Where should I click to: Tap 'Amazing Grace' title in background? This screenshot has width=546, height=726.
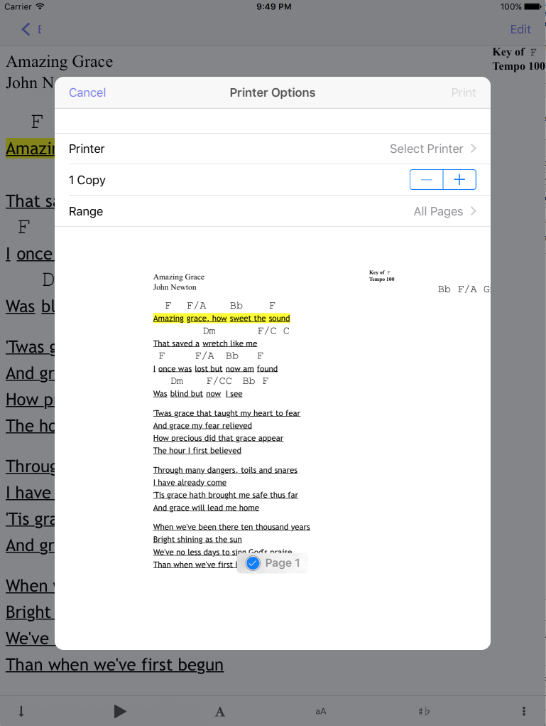(x=59, y=62)
